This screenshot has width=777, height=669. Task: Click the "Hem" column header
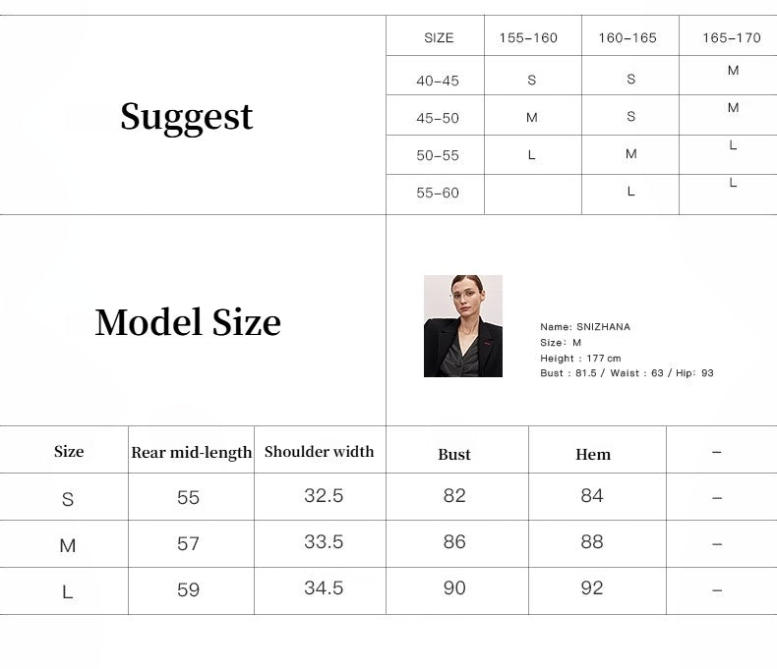coord(593,454)
